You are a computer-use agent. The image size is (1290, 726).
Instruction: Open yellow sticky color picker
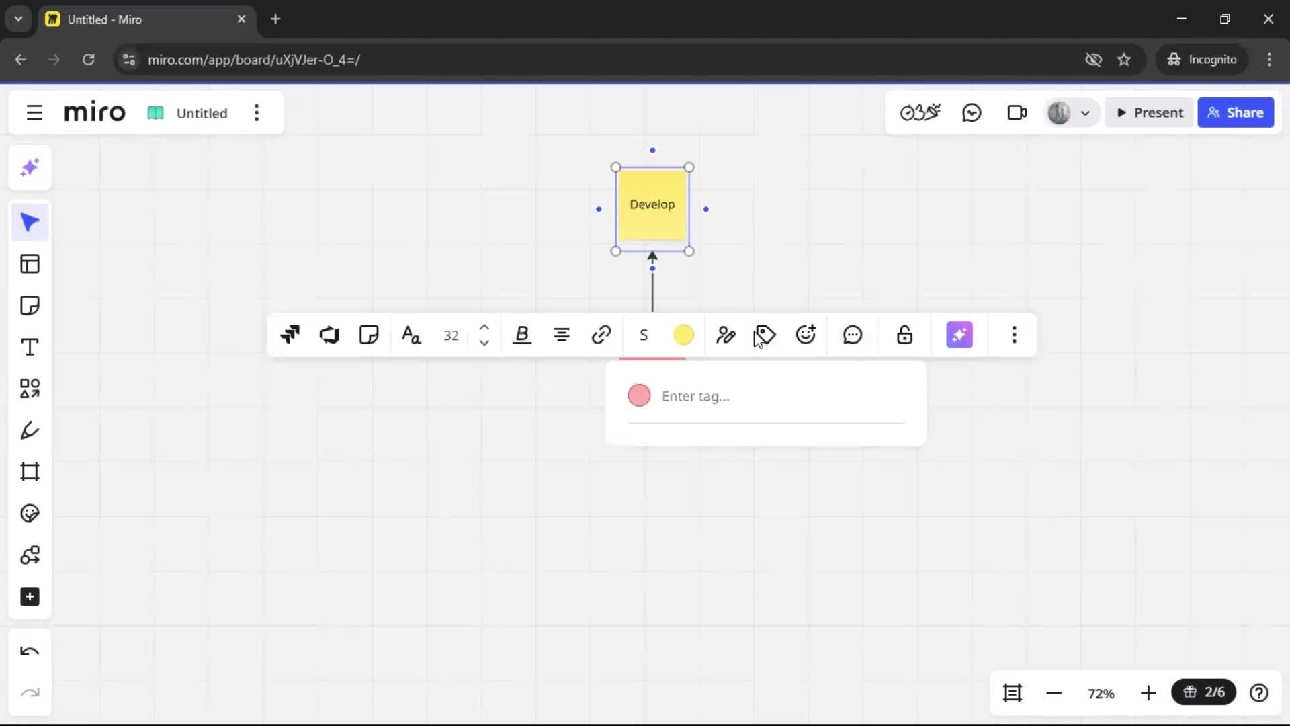pos(683,335)
